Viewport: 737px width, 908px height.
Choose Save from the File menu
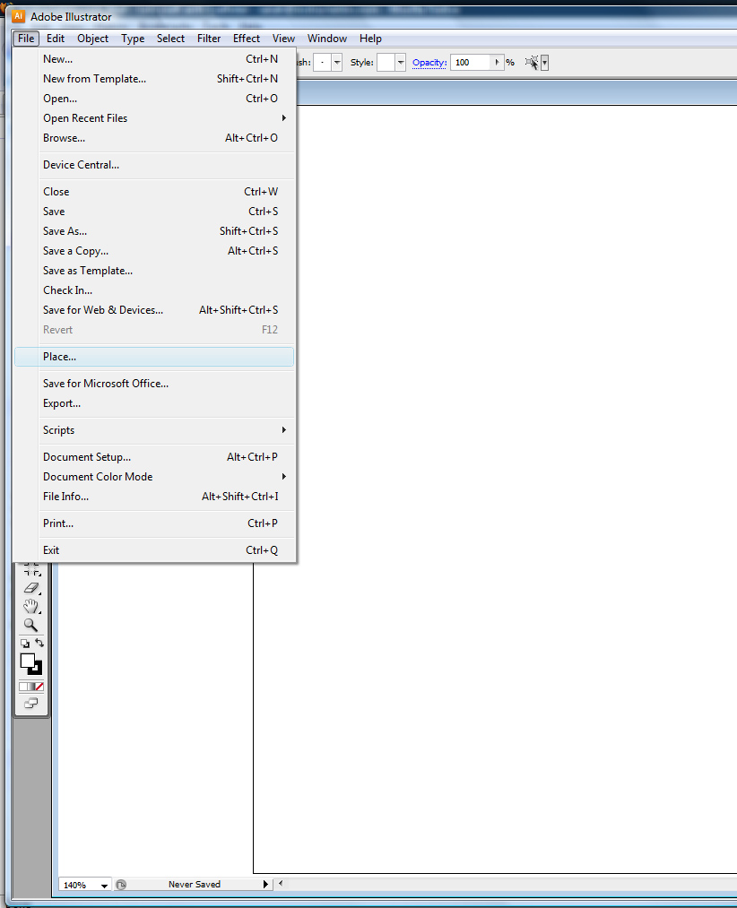click(x=154, y=212)
